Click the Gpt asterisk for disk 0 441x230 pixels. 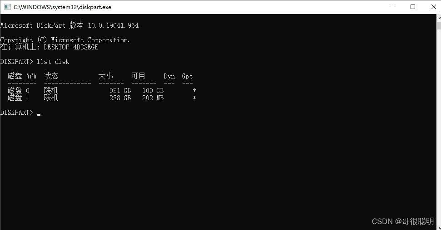click(194, 91)
